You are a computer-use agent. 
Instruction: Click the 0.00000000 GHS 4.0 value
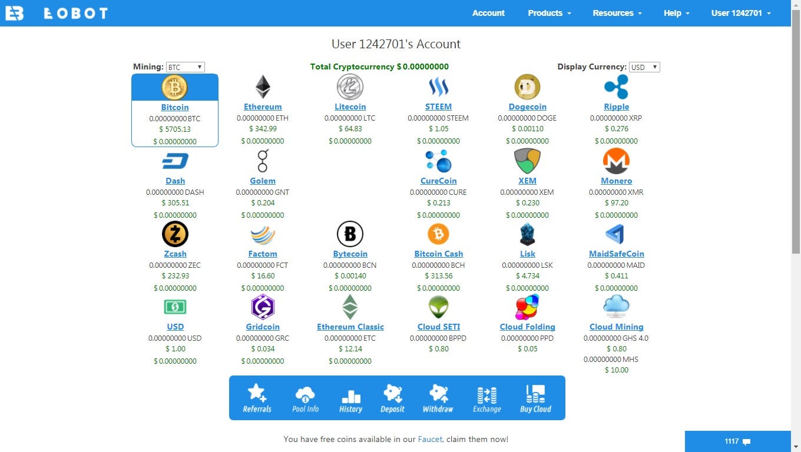[x=616, y=338]
